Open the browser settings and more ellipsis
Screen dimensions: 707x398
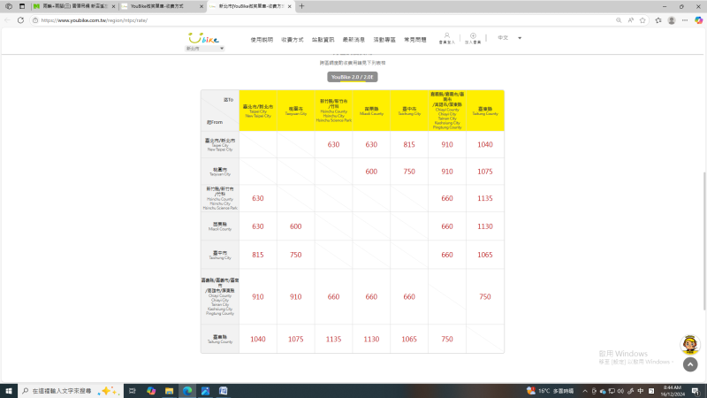coord(685,20)
